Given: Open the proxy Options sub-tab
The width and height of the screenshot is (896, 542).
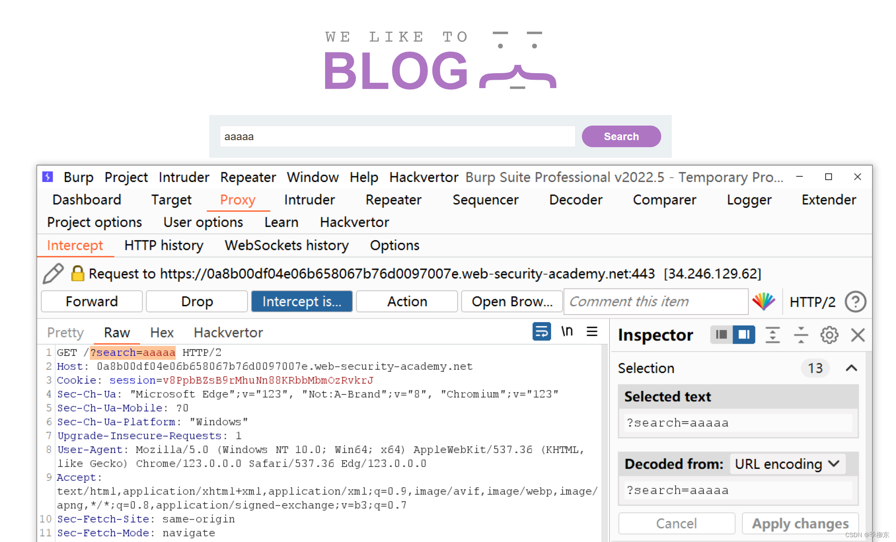Looking at the screenshot, I should (395, 245).
